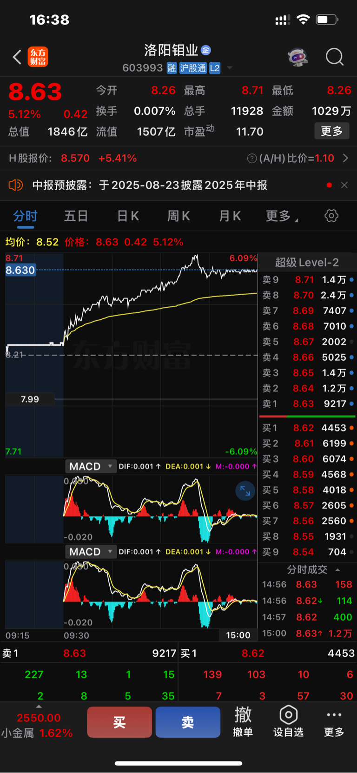357x773 pixels.
Task: Tap the average price 均价 8.52 label
Action: pos(32,242)
